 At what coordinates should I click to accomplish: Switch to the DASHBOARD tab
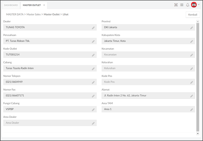11,5
